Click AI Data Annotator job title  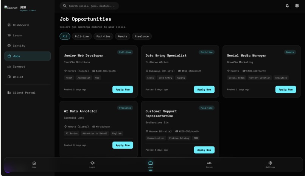pyautogui.click(x=81, y=111)
